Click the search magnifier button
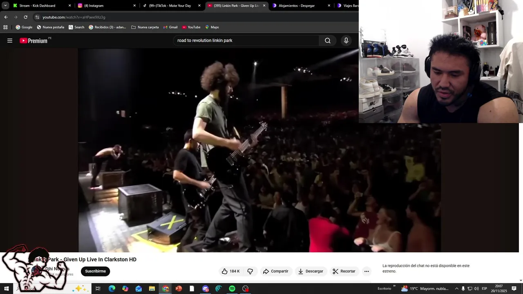 click(328, 40)
